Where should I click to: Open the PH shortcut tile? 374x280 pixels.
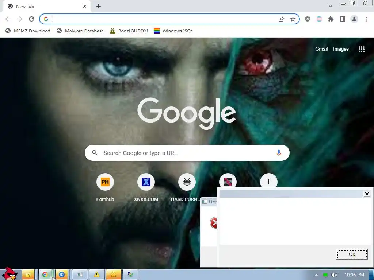(105, 188)
